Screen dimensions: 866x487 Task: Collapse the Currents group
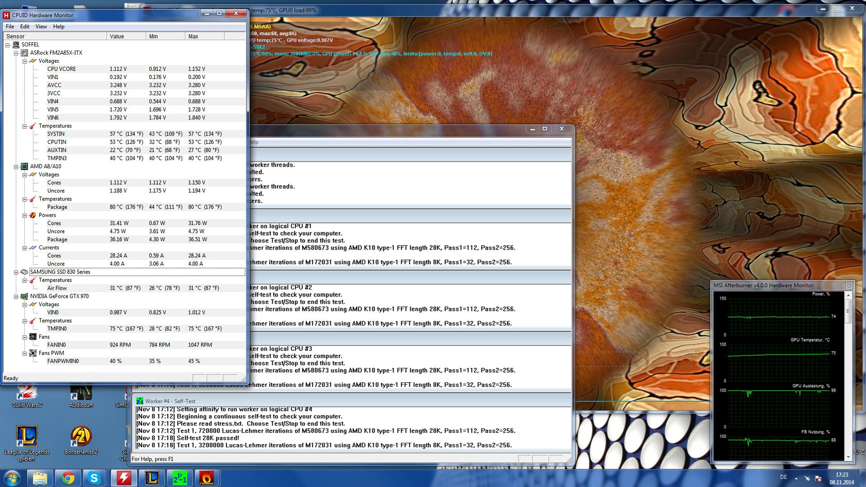click(x=25, y=248)
